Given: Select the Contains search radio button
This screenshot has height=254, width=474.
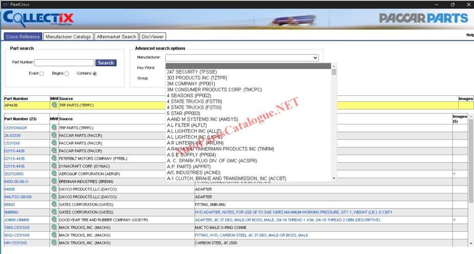Looking at the screenshot, I should 94,74.
